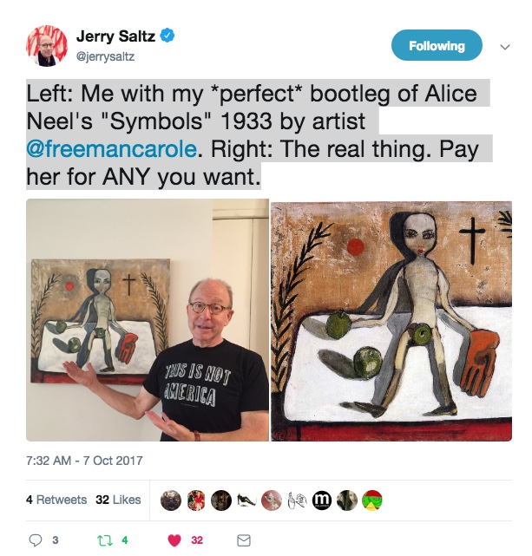Open the @jerrysaltz handle
This screenshot has height=556, width=532.
point(105,56)
